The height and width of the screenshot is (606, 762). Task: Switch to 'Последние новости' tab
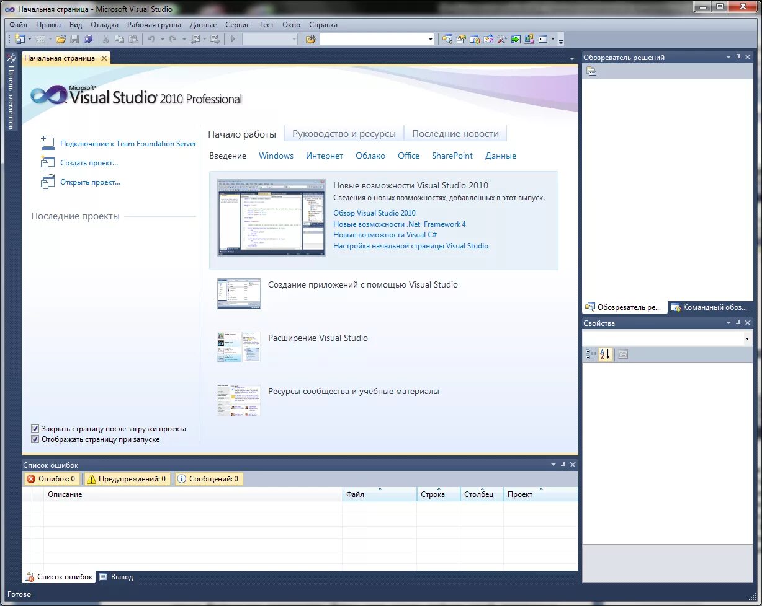coord(455,134)
